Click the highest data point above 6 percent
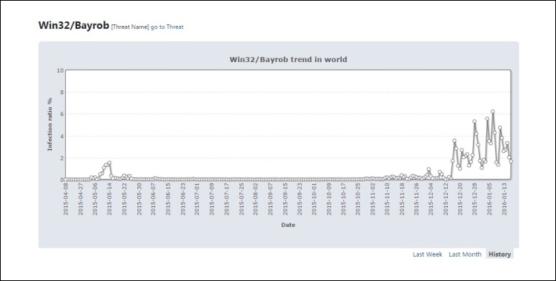 click(x=492, y=112)
